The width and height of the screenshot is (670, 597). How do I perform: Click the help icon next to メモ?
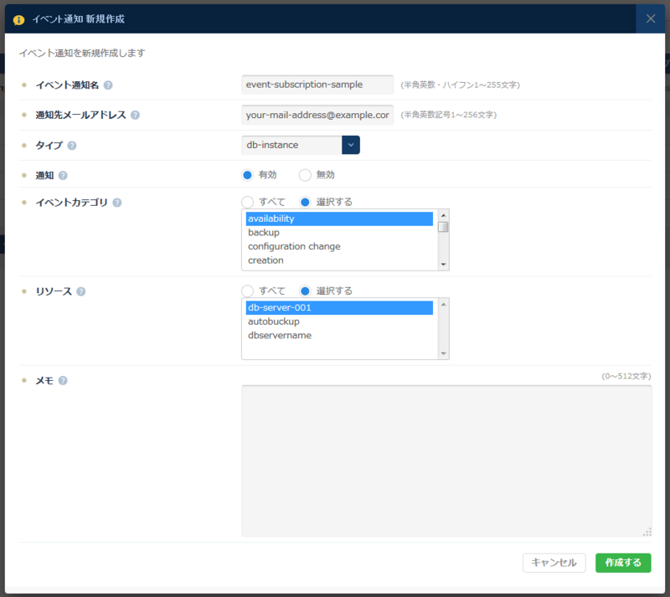click(x=62, y=379)
